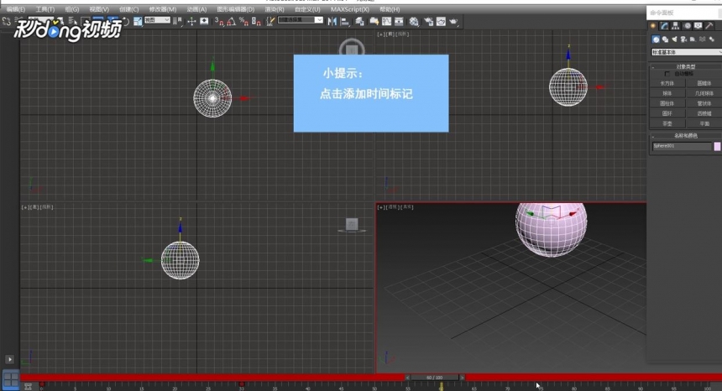Click the 圆锥体 cone button
722x391 pixels.
click(704, 83)
